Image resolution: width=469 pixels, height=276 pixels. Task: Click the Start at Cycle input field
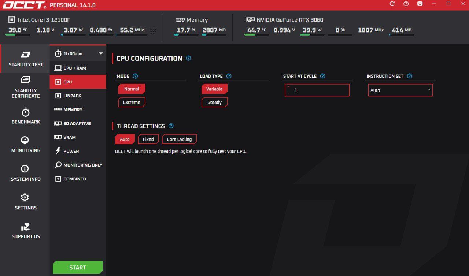point(317,90)
